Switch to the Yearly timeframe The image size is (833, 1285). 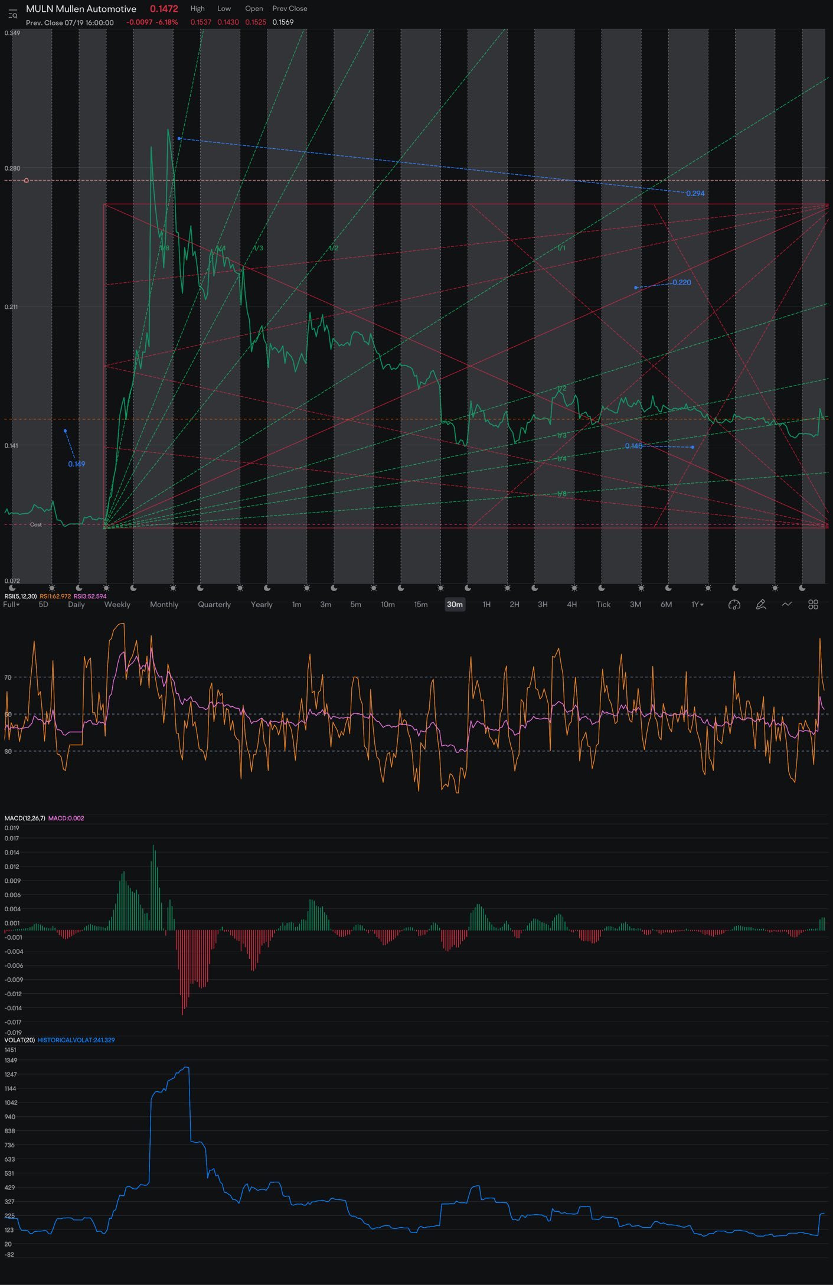262,605
